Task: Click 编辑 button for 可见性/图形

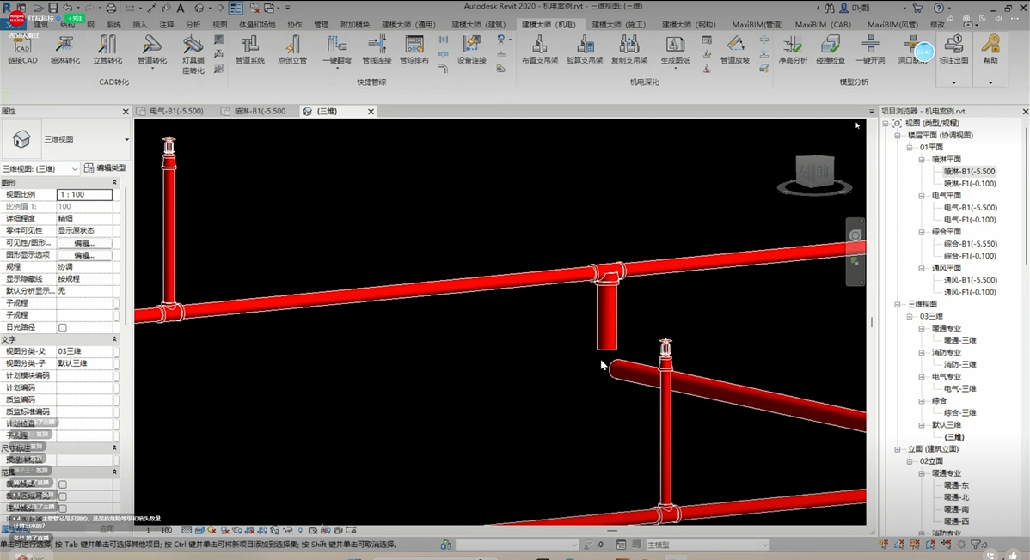Action: [83, 243]
